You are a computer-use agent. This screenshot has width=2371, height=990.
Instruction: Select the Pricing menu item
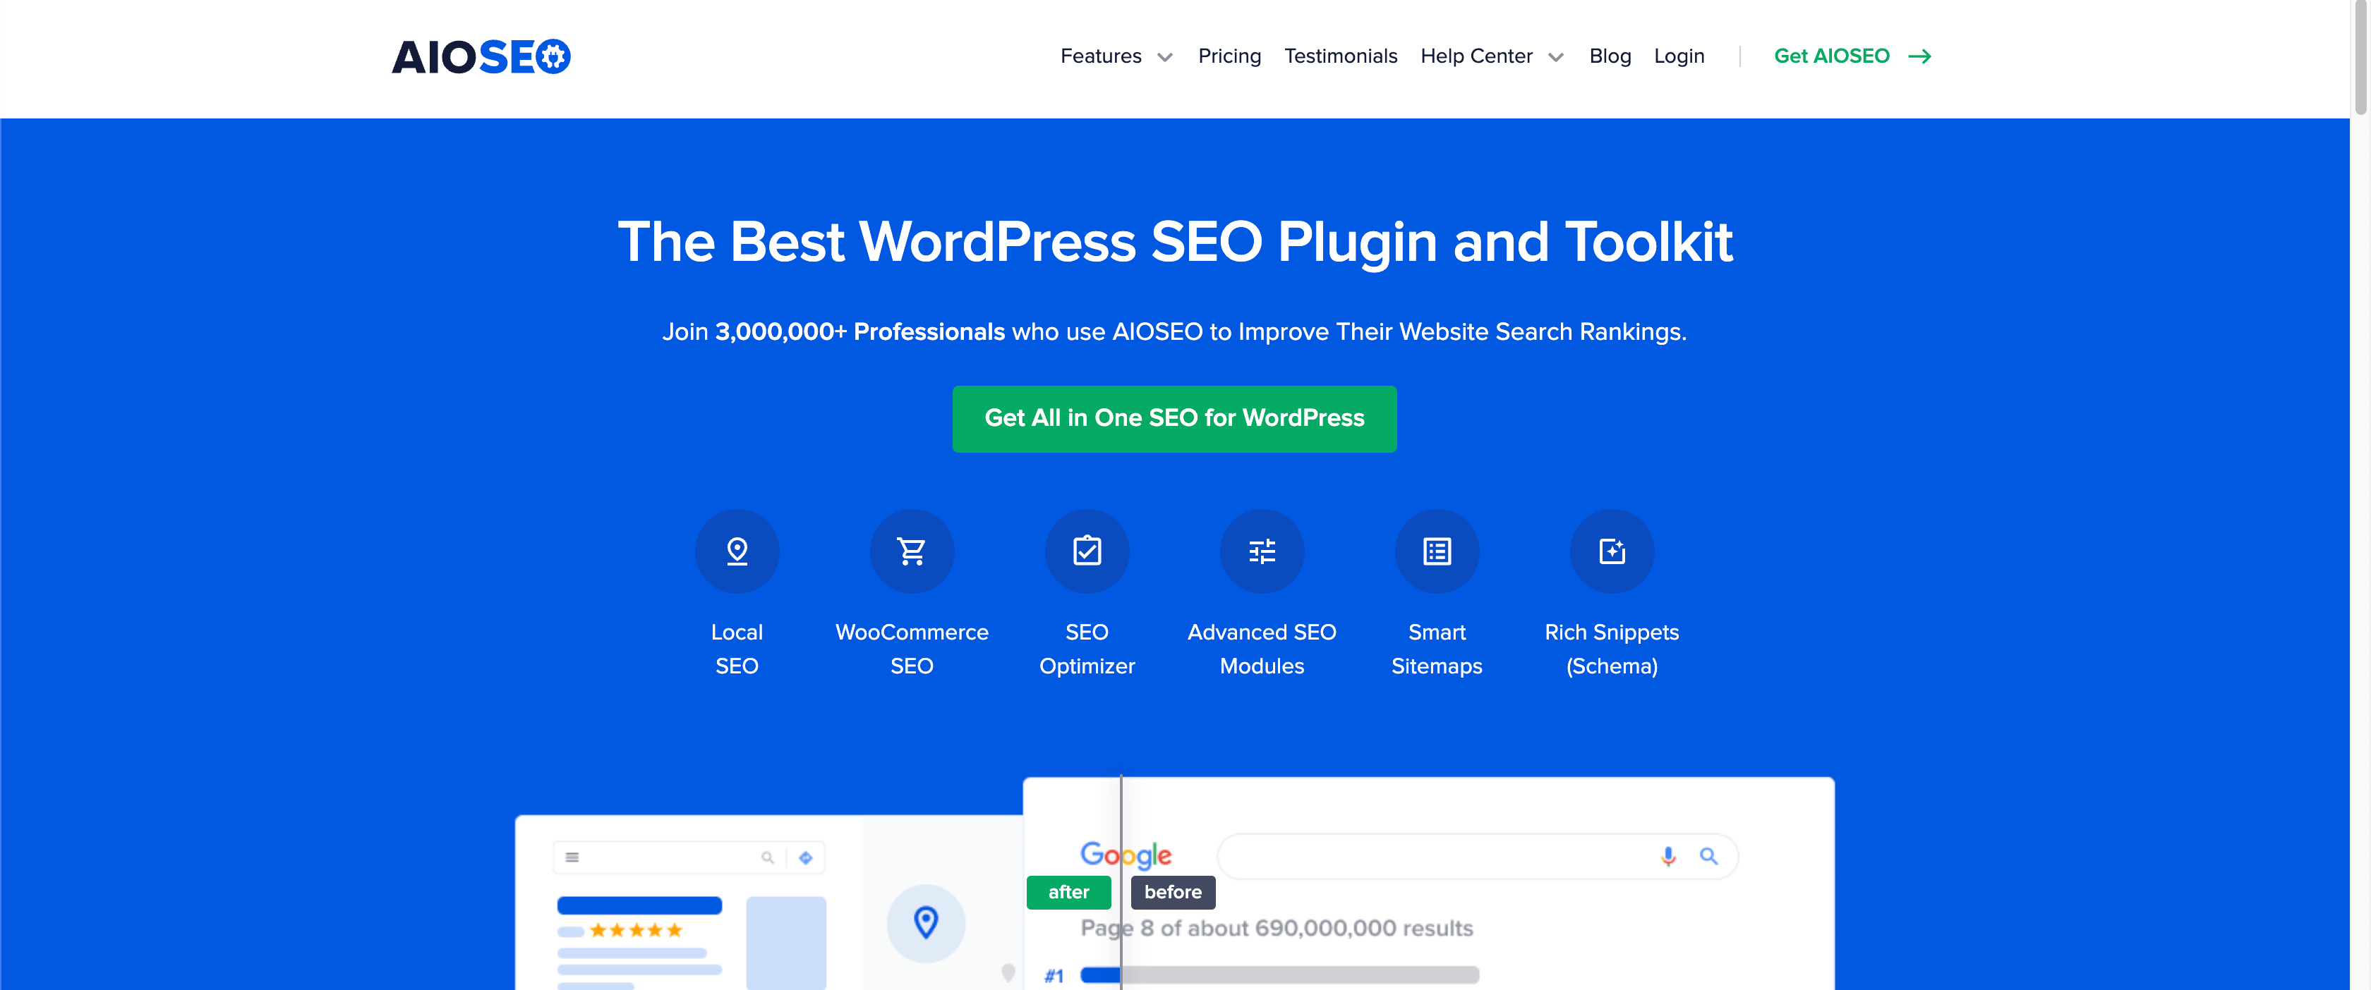[1229, 56]
